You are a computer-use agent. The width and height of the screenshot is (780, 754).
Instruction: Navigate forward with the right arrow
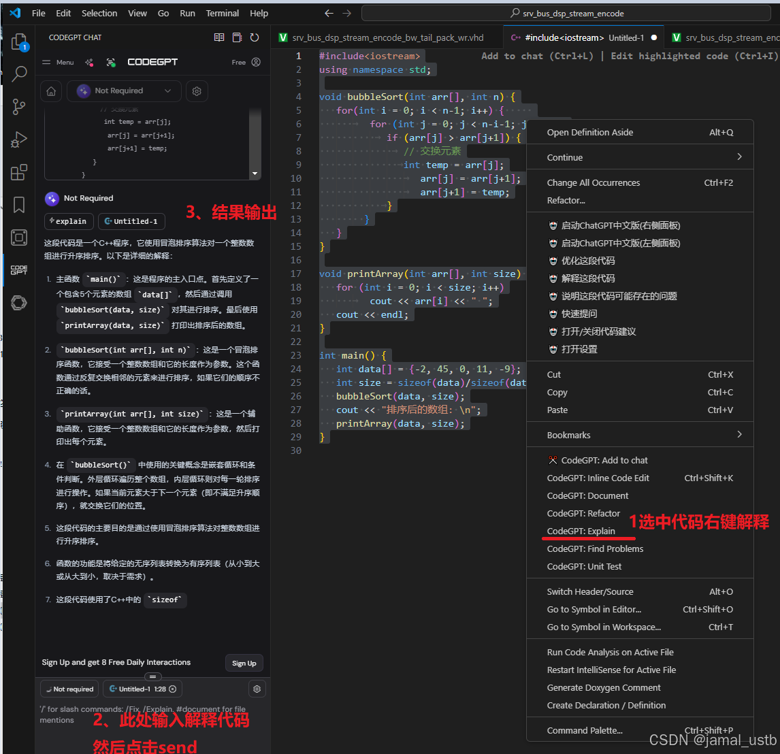coord(347,14)
